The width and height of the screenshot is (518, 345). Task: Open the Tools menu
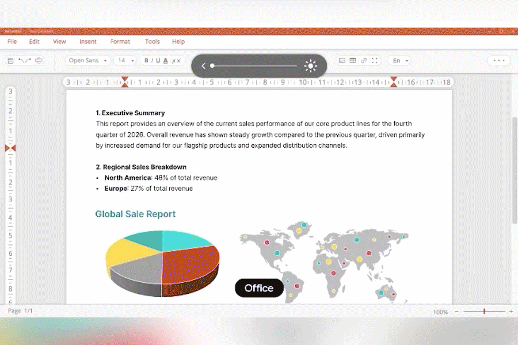tap(153, 41)
